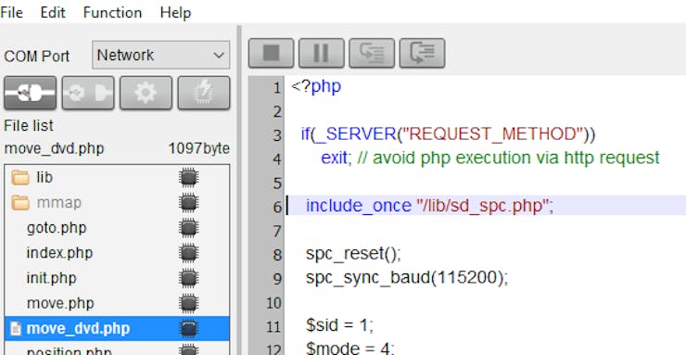Click the 'exit;' keyword on line 4
The height and width of the screenshot is (355, 686).
336,158
